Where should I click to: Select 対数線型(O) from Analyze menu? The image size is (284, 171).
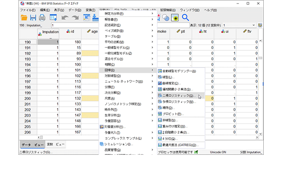click(x=128, y=76)
